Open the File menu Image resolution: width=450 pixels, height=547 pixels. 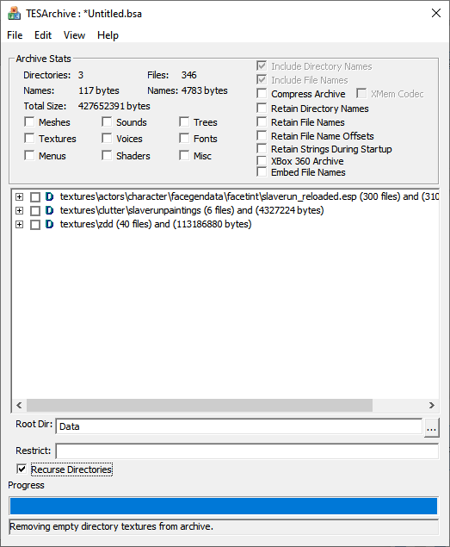(15, 35)
